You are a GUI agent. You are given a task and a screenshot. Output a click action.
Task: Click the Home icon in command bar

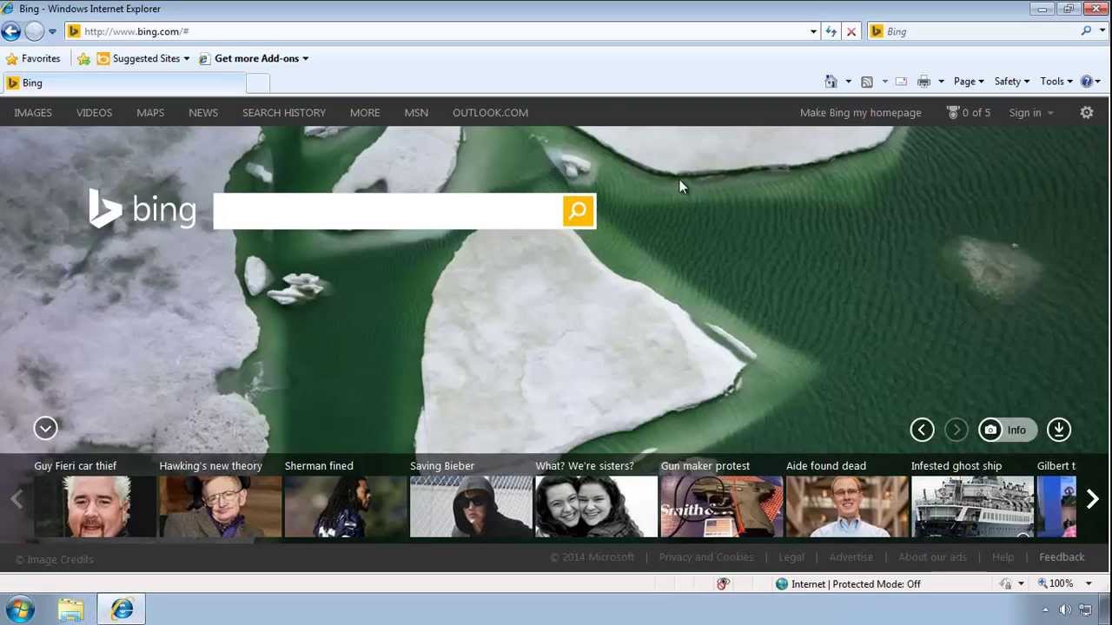831,82
